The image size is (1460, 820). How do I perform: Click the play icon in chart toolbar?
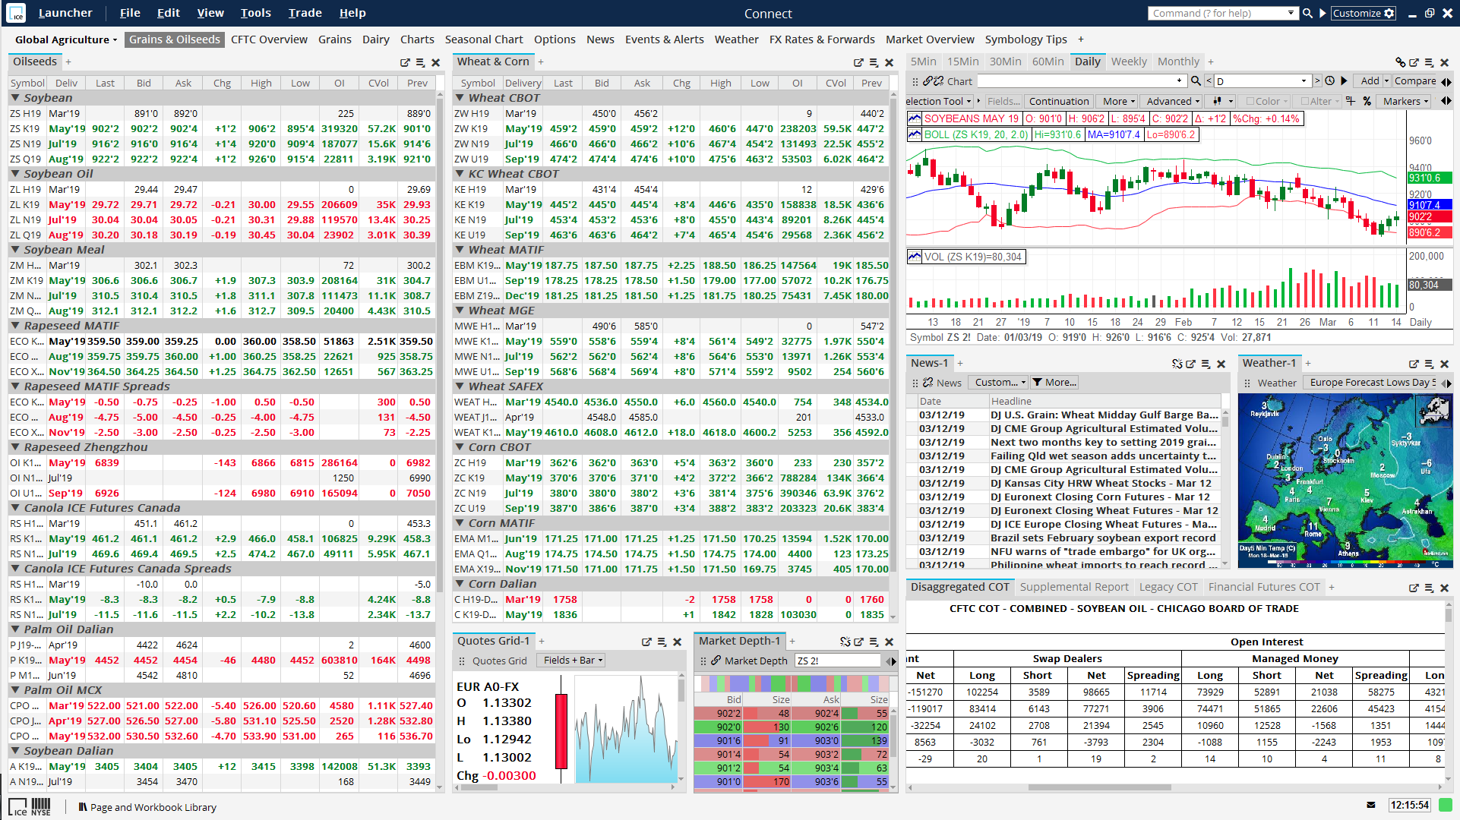tap(1343, 80)
